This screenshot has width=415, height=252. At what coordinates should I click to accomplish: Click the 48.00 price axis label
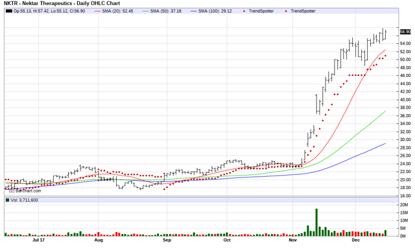click(x=405, y=67)
